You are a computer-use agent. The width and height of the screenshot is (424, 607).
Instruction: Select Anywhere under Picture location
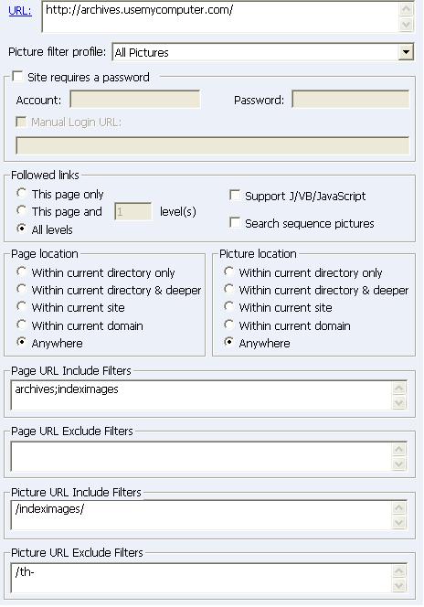click(x=229, y=342)
